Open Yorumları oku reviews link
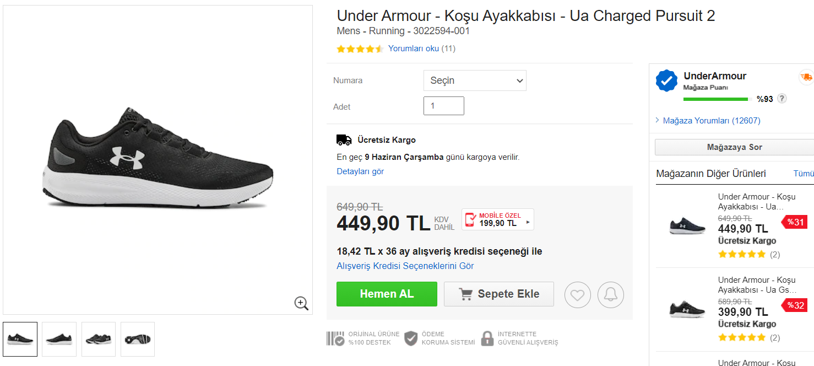Screen dimensions: 814x366 tap(414, 49)
